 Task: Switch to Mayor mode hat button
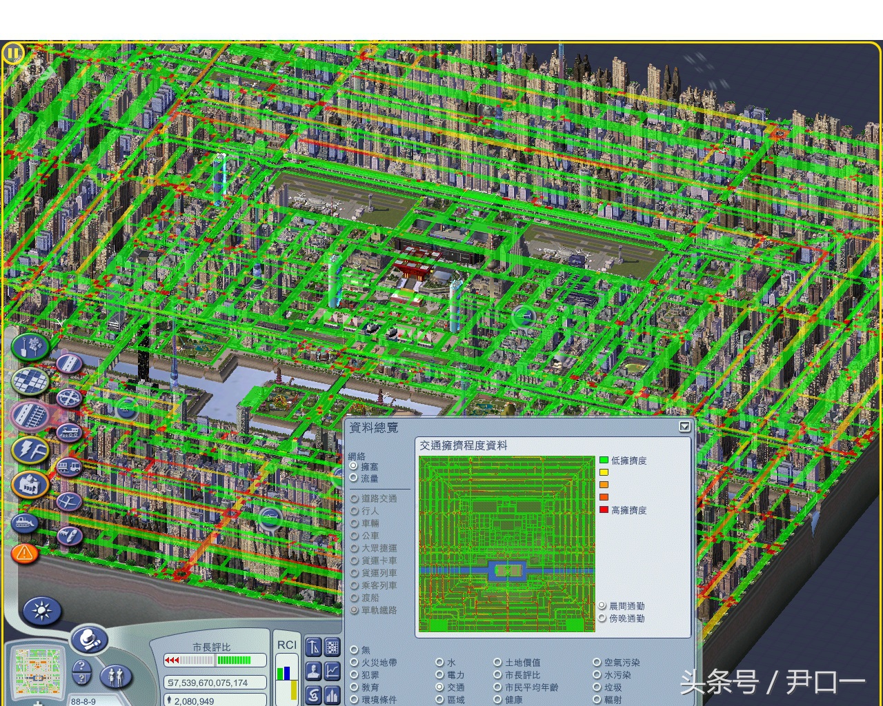point(88,641)
